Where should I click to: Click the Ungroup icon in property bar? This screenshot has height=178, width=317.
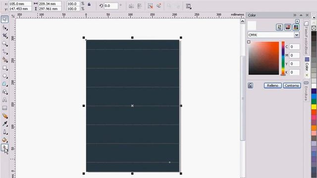pos(150,6)
